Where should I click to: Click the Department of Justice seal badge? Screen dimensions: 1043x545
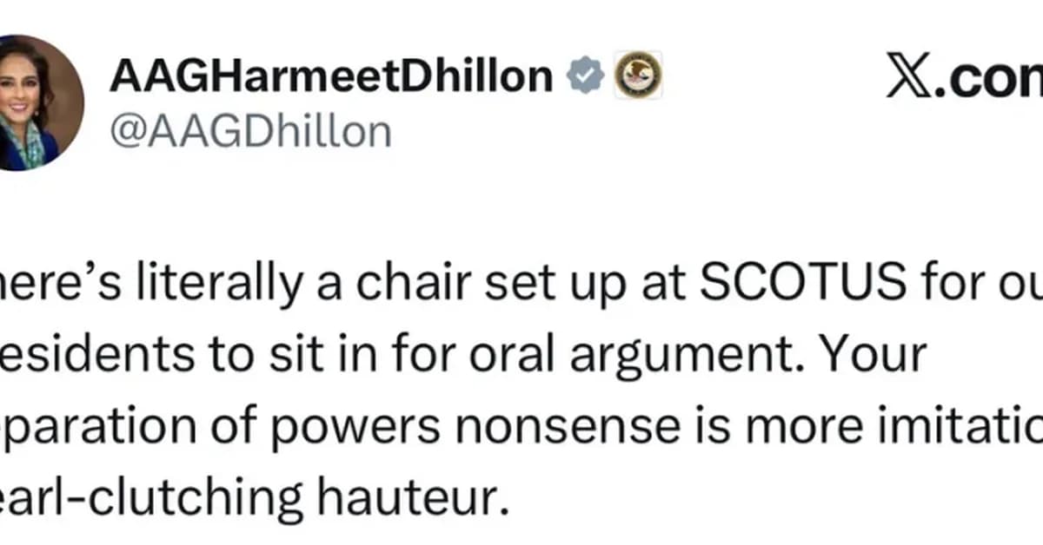(x=639, y=76)
